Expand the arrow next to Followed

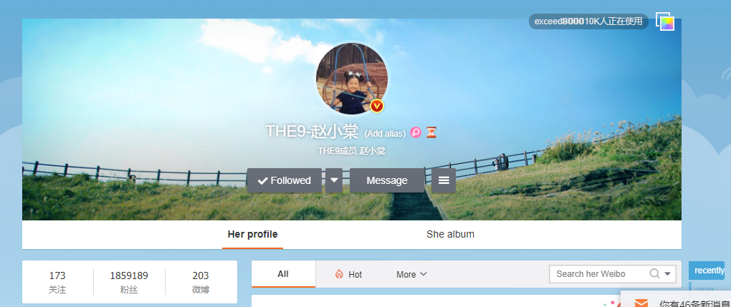[334, 180]
